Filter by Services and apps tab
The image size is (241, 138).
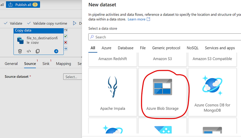coord(220,48)
